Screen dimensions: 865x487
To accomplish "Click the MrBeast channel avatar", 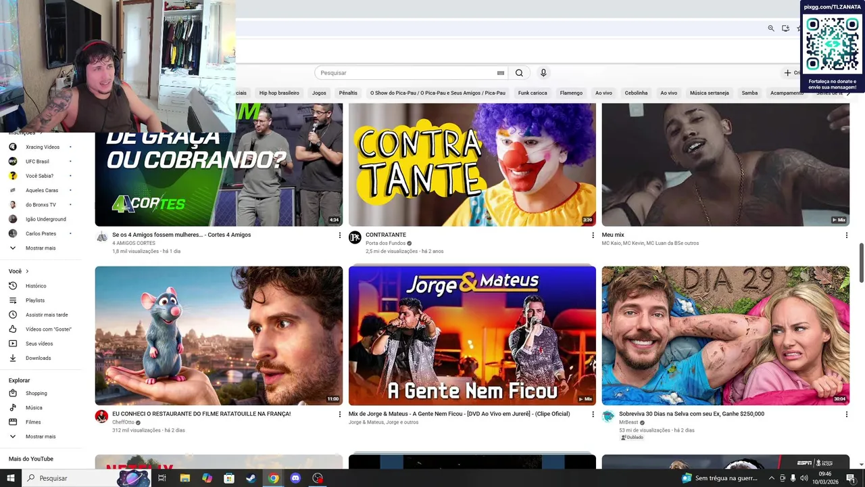I will (608, 416).
